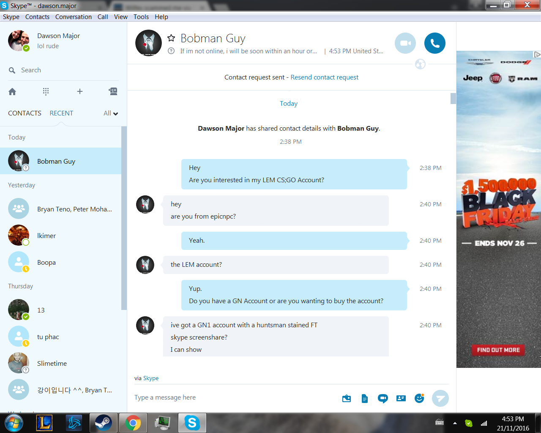The width and height of the screenshot is (541, 433).
Task: Open the Skype menu
Action: (11, 17)
